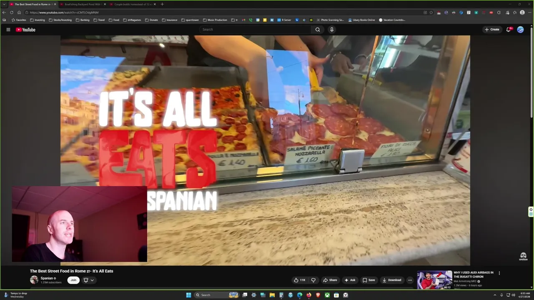Start voice search with the microphone
This screenshot has width=534, height=300.
332,30
